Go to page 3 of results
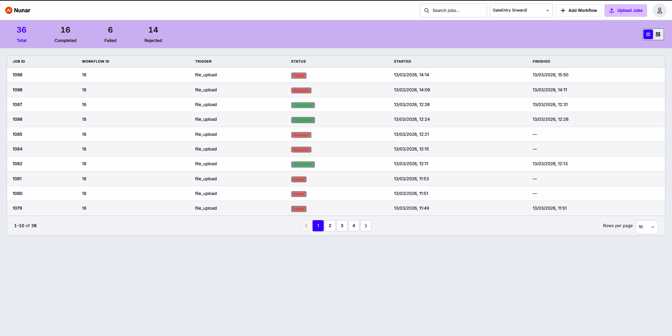The image size is (672, 336). (342, 226)
